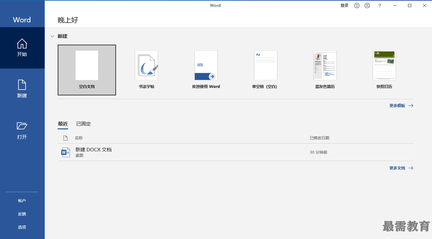This screenshot has height=239, width=432.
Task: Open recent file 新建 DOCX 文档
Action: point(236,152)
